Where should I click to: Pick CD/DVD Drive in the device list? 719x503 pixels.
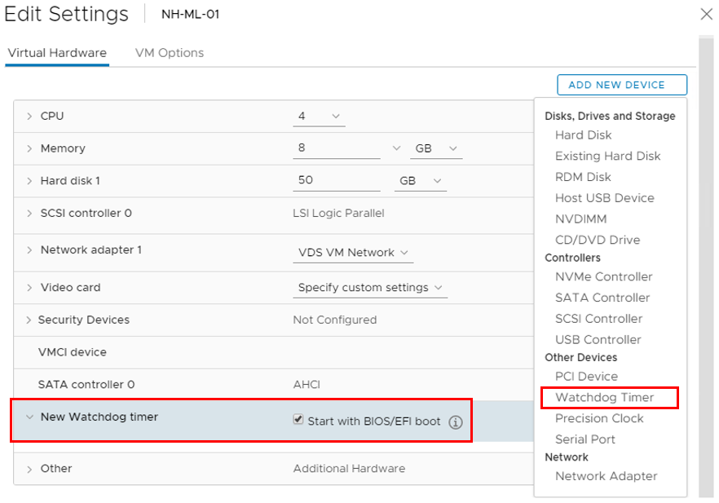pos(597,240)
